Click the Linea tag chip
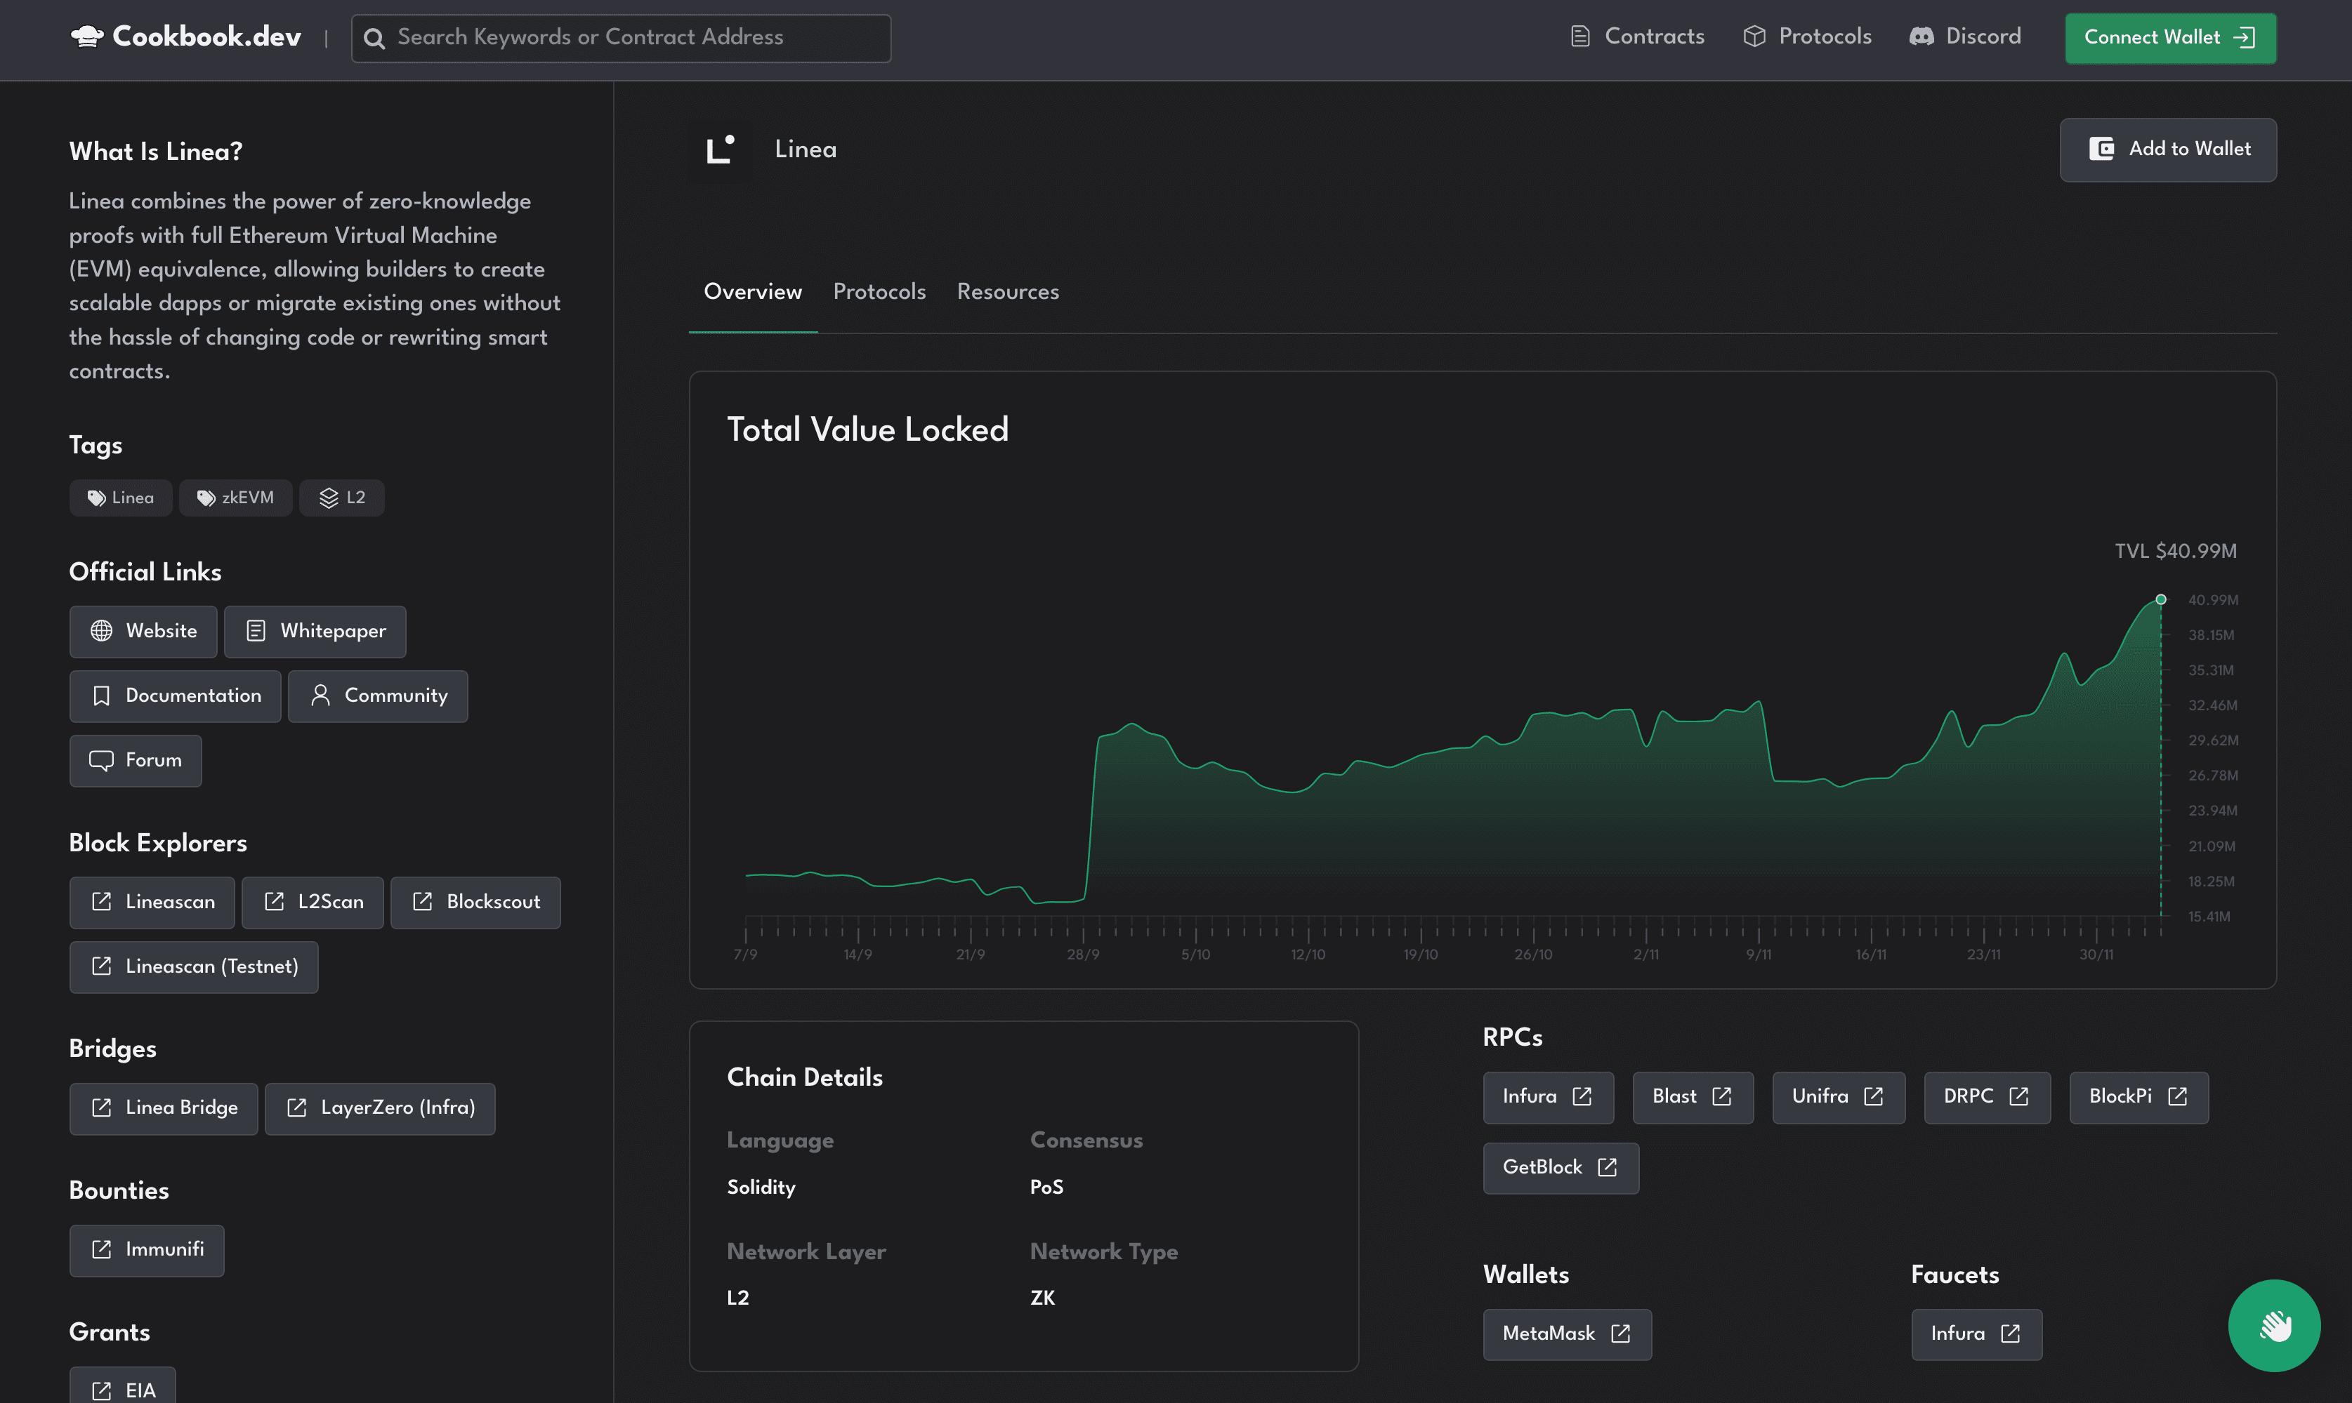The width and height of the screenshot is (2352, 1403). pyautogui.click(x=120, y=498)
